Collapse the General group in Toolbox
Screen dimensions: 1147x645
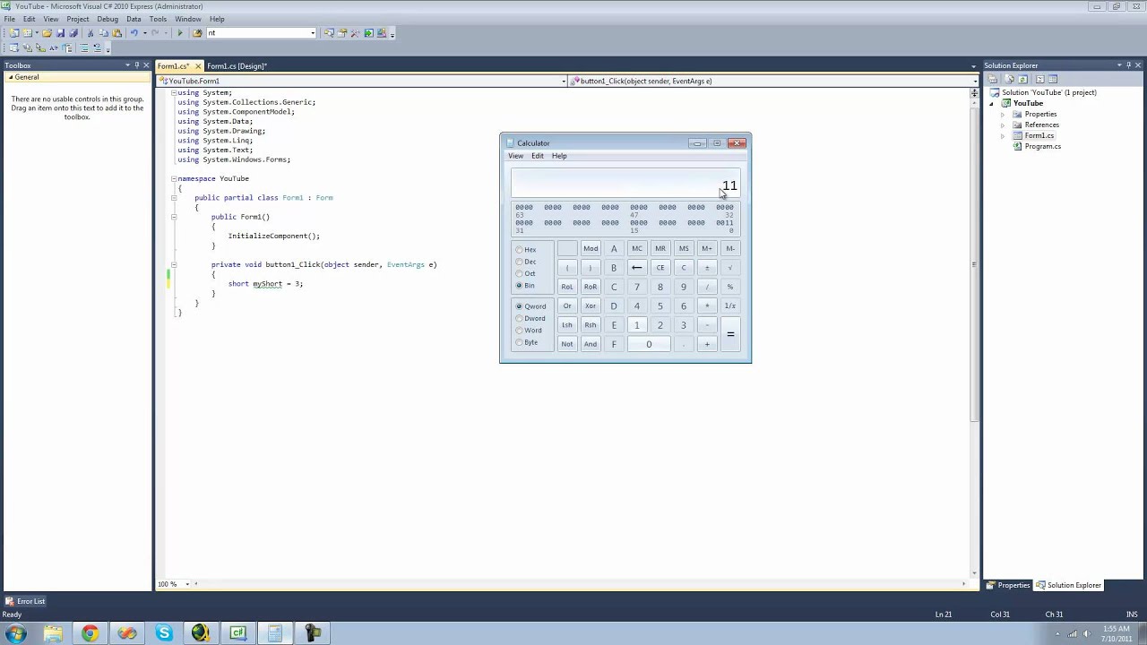12,77
